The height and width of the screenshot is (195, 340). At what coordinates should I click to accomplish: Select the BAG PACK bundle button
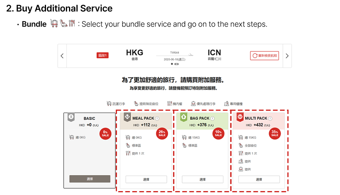click(x=202, y=179)
